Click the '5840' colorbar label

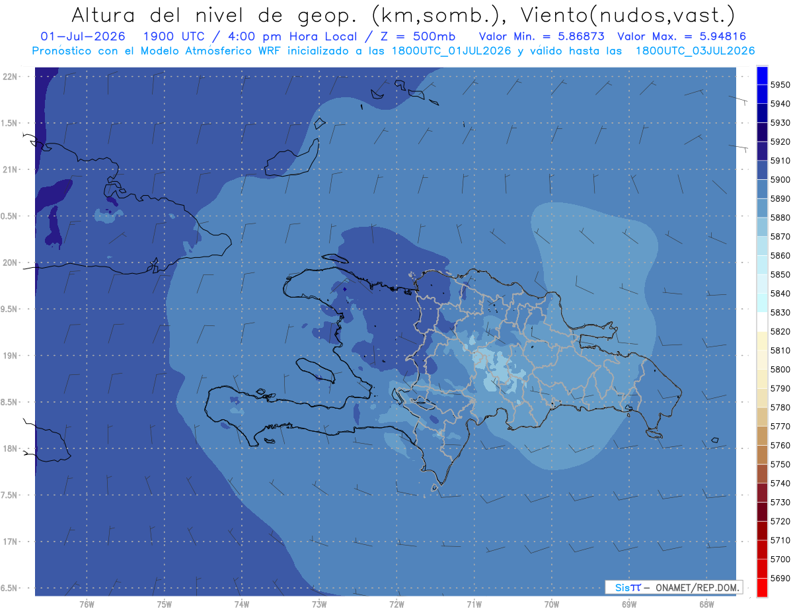click(x=780, y=294)
